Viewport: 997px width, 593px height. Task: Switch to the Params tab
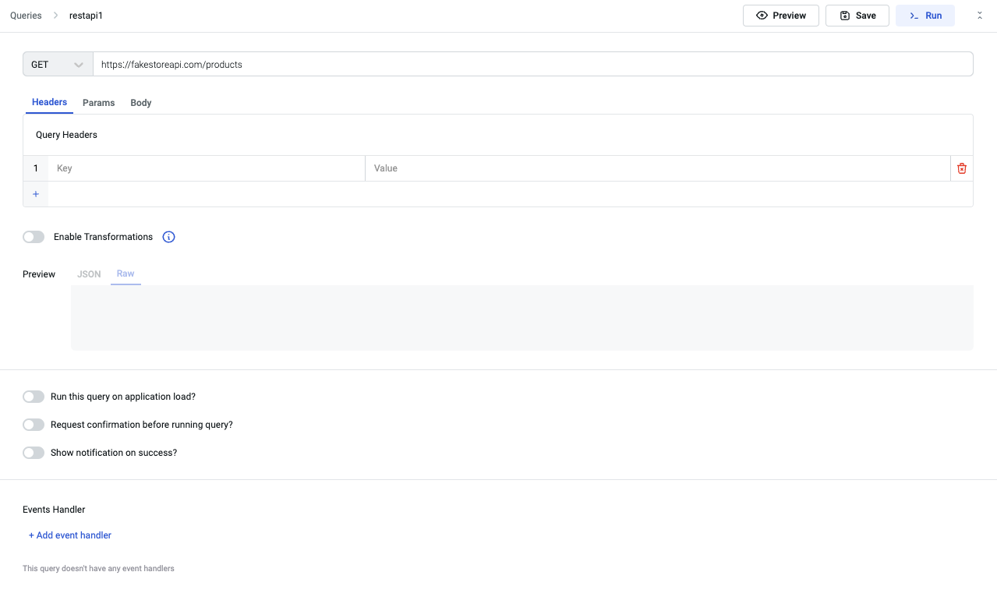tap(98, 103)
